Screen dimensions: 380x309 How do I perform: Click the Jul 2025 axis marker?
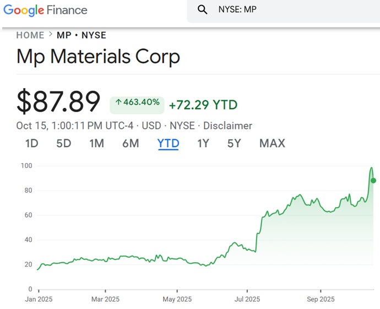coord(247,299)
